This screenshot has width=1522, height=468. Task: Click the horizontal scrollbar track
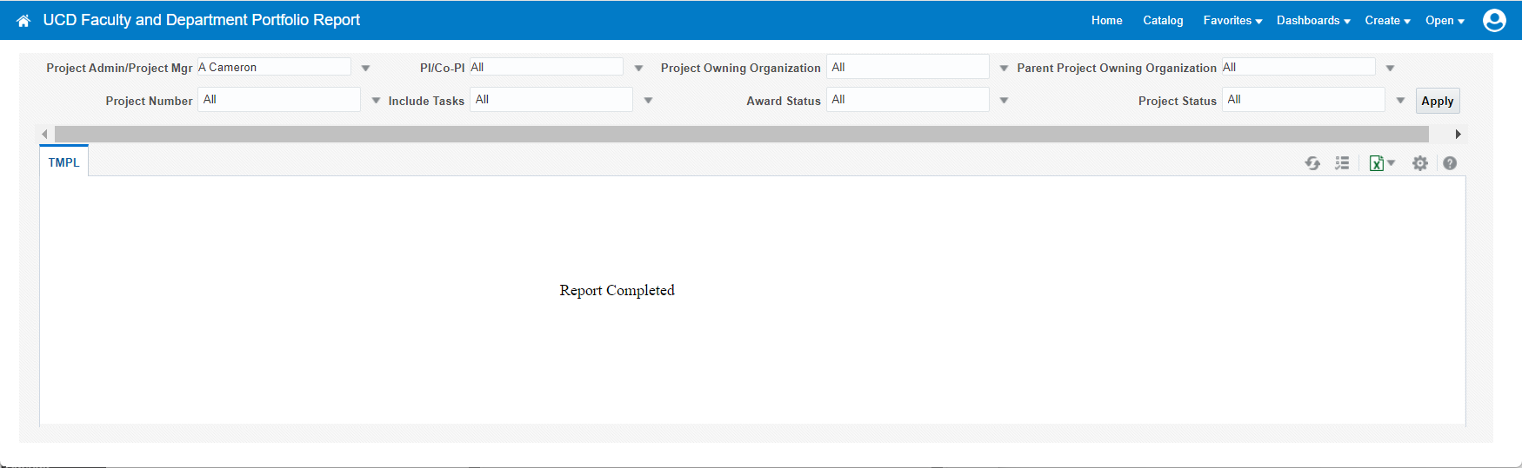tap(741, 134)
